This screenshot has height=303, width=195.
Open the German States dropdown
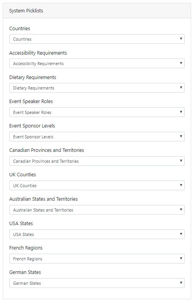pos(97,283)
